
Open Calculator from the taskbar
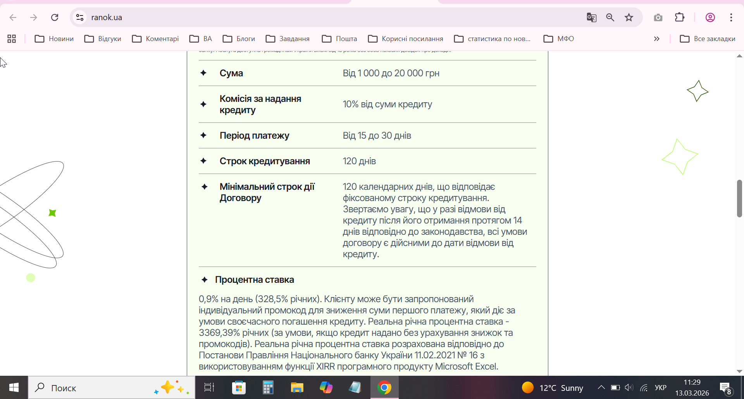pos(268,387)
